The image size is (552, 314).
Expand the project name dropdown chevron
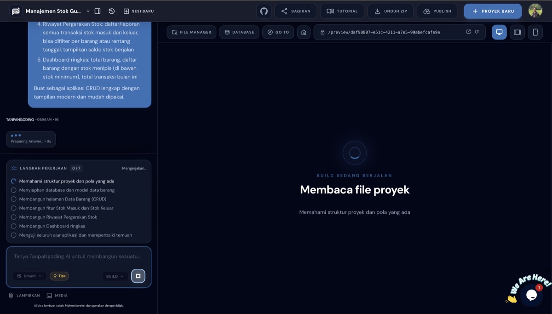tap(88, 11)
